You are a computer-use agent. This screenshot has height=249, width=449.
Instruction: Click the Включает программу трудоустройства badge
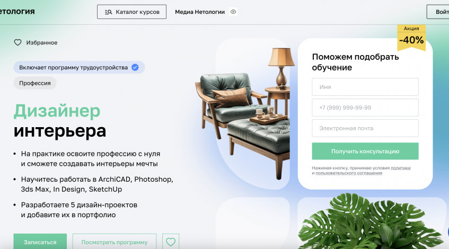[79, 67]
